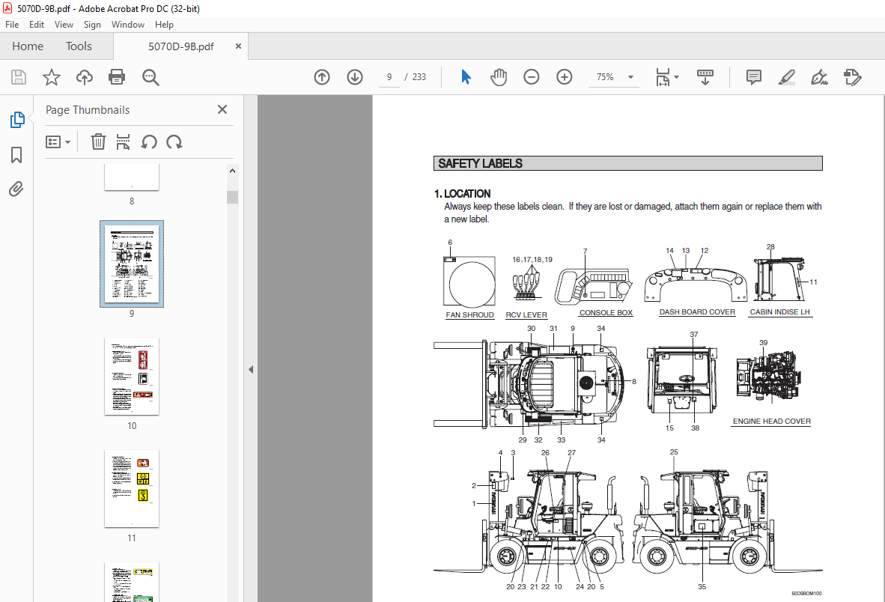The width and height of the screenshot is (885, 602).
Task: Click the 1. LOCATION heading text
Action: pos(462,193)
